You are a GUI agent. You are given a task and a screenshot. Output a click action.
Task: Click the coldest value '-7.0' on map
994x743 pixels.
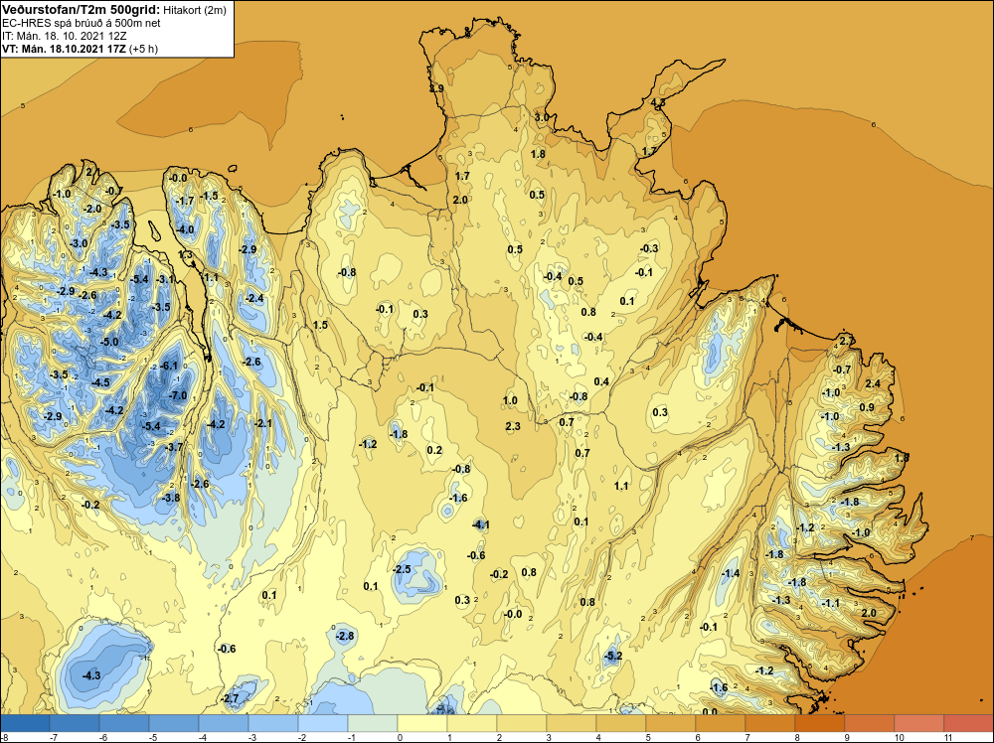[x=178, y=395]
